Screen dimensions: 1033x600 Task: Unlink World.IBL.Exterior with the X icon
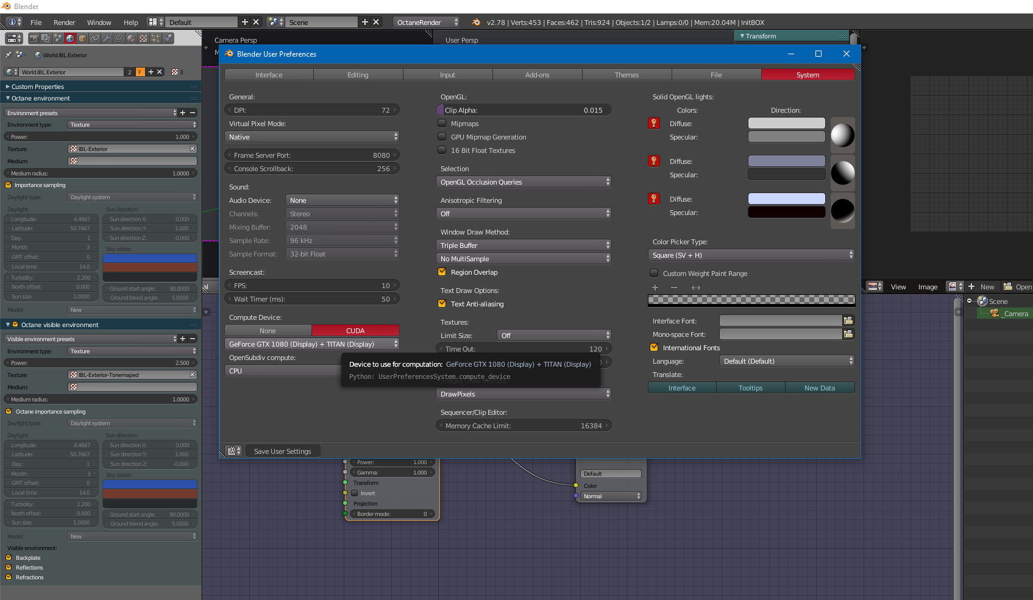(x=160, y=72)
